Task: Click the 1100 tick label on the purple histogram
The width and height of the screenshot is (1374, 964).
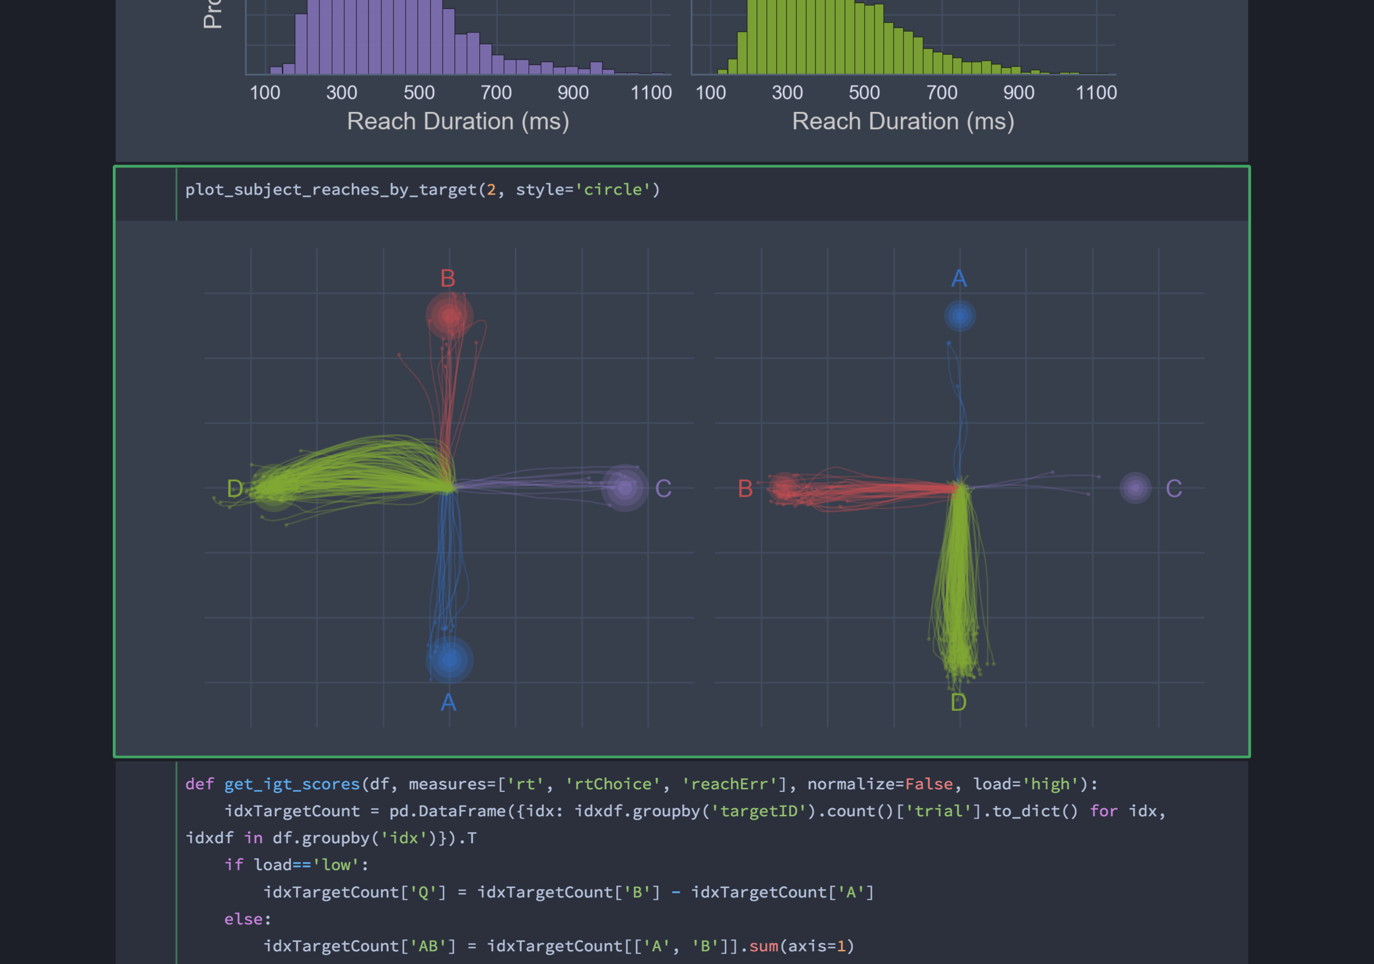Action: (x=651, y=93)
